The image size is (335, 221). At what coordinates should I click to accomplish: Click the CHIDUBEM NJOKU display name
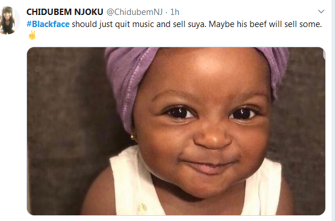[65, 12]
